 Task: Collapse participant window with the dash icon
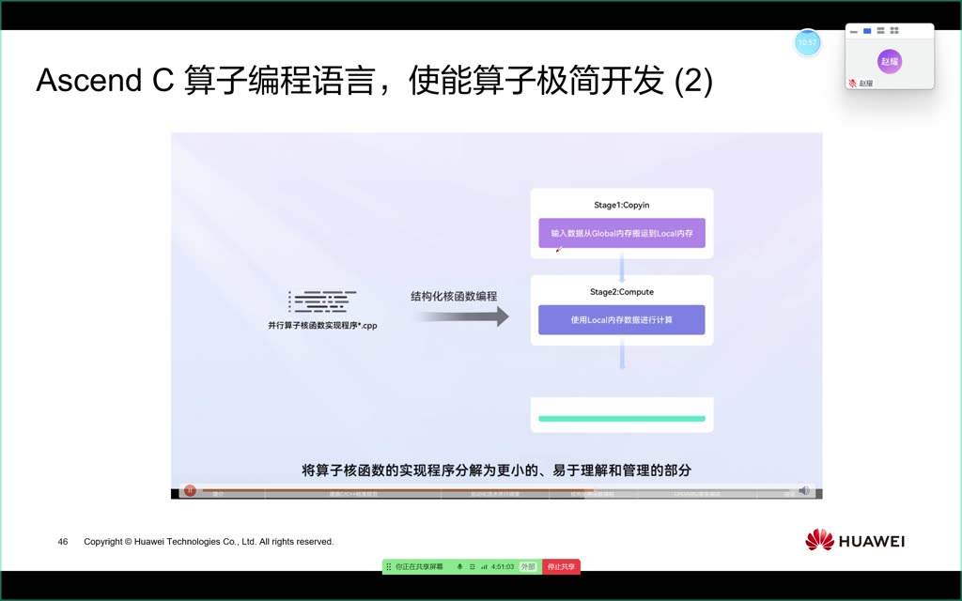(x=854, y=31)
